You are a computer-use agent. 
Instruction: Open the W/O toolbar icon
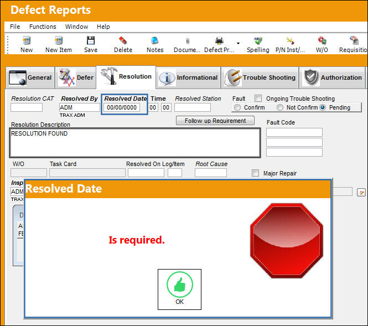point(322,40)
